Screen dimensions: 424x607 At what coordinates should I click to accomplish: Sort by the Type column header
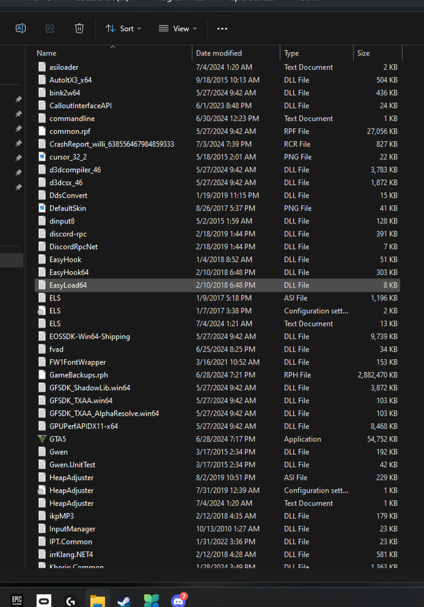coord(291,53)
